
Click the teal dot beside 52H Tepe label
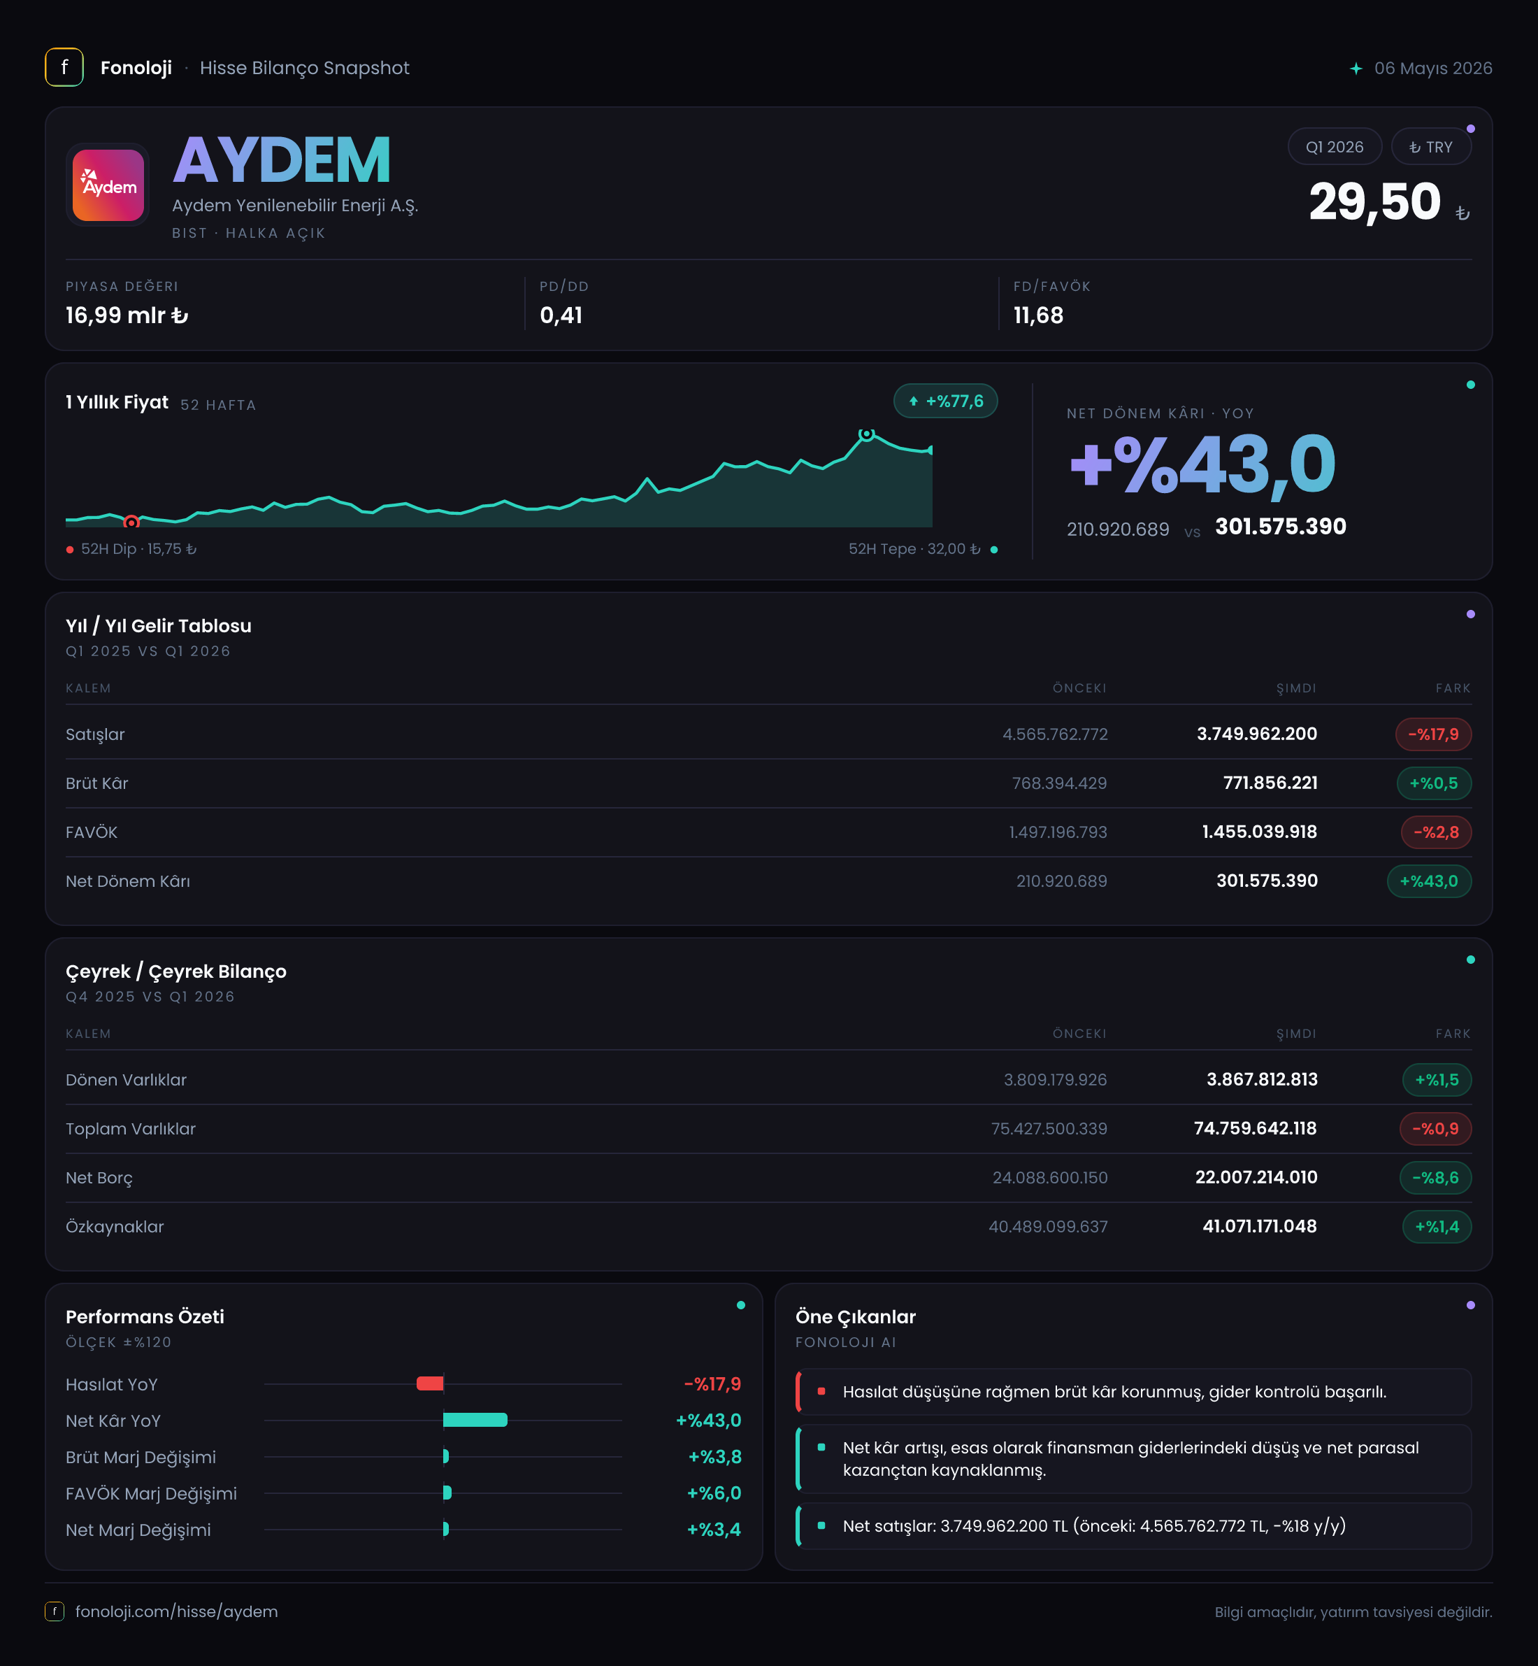point(993,550)
